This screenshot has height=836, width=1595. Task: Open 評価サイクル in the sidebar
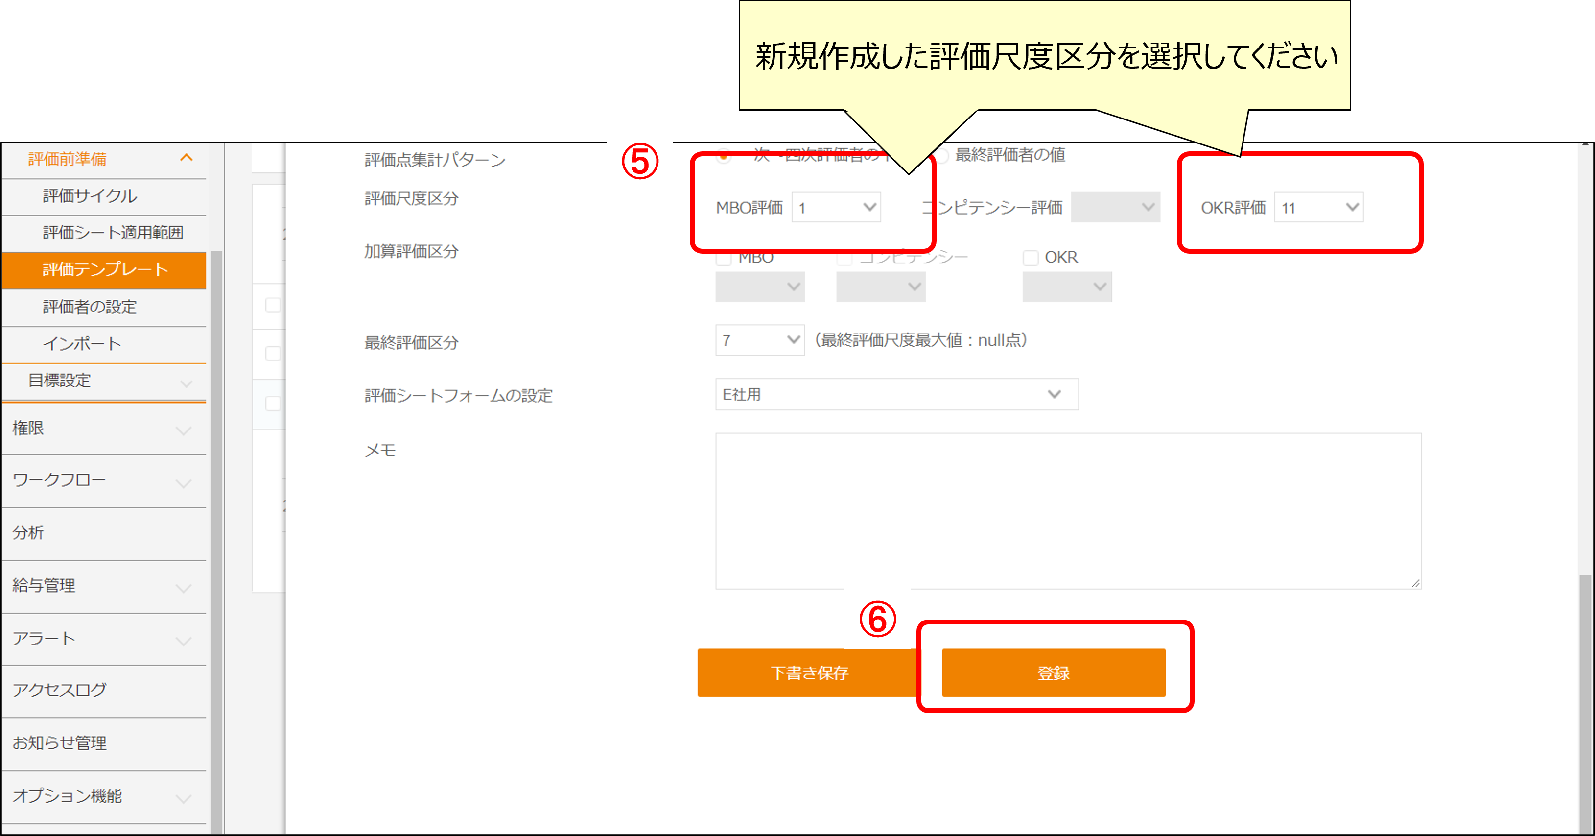click(x=104, y=197)
